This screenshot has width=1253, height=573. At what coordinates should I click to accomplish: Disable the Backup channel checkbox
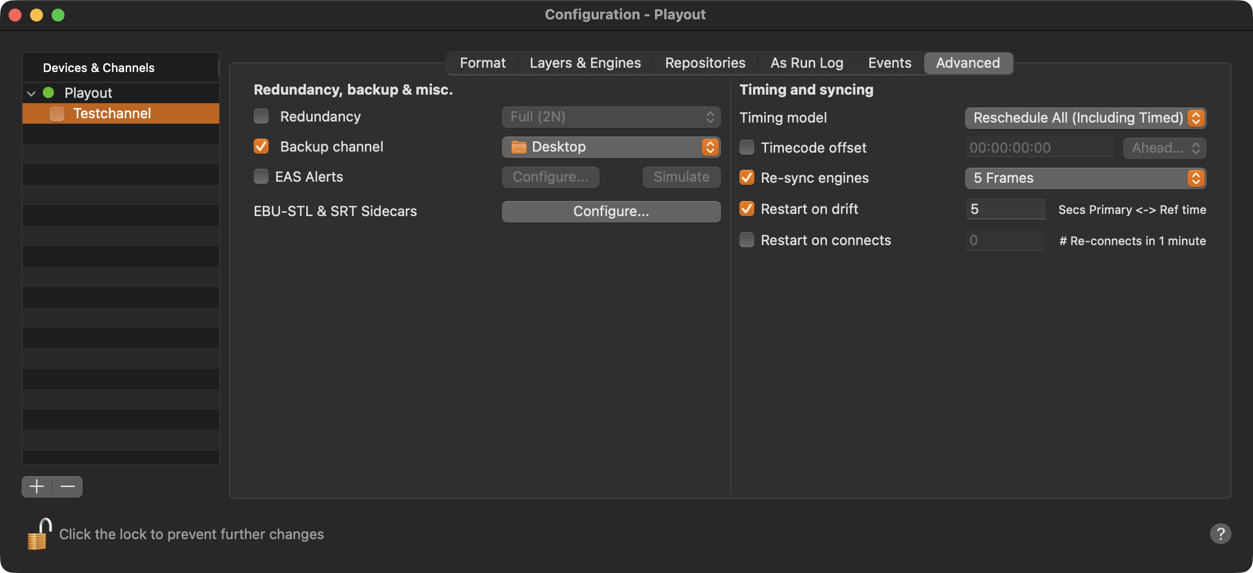click(261, 146)
